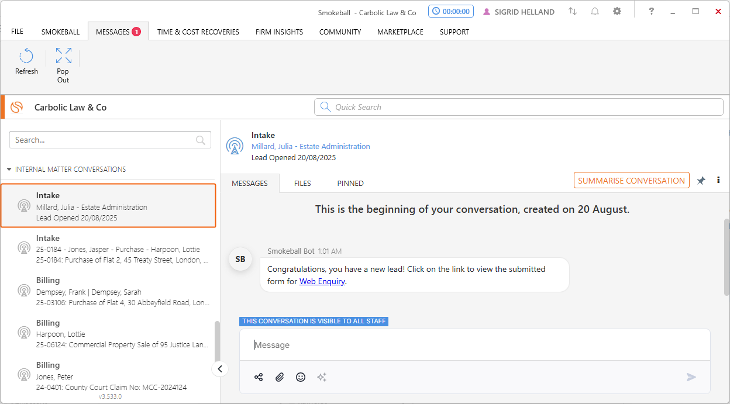Open the conversation more options menu
The width and height of the screenshot is (730, 404).
click(718, 180)
